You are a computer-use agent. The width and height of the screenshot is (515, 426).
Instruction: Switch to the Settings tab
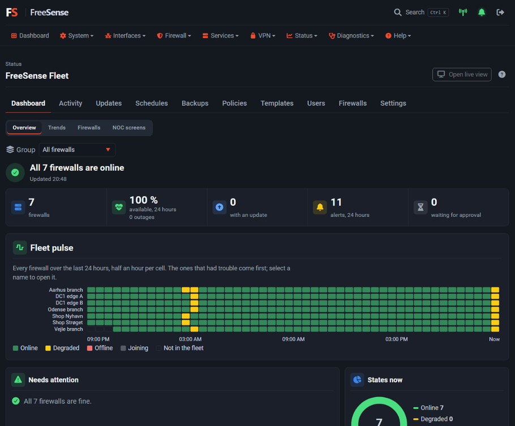point(393,103)
